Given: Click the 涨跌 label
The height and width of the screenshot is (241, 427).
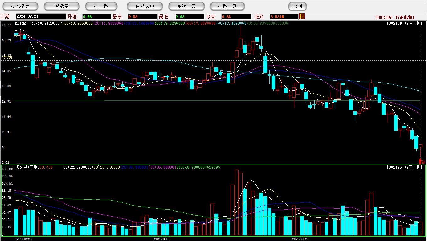Looking at the screenshot, I should pos(259,17).
